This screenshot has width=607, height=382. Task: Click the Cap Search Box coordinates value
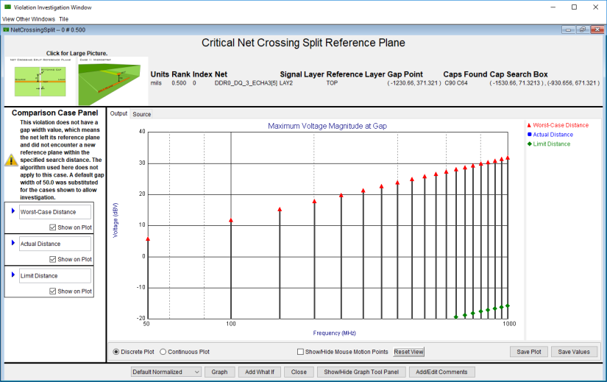[544, 83]
